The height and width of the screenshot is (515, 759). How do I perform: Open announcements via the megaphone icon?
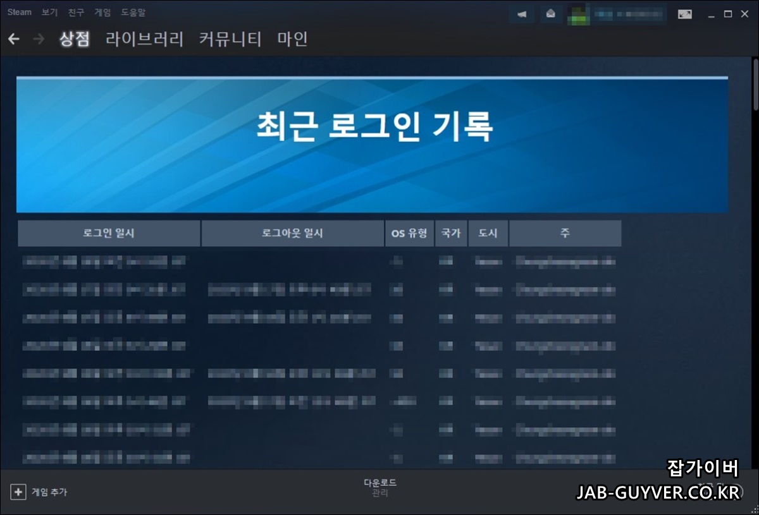[x=521, y=13]
